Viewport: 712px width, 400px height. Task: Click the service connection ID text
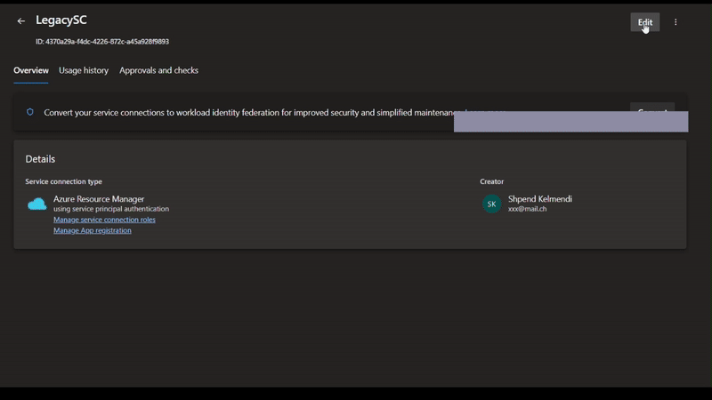coord(102,42)
